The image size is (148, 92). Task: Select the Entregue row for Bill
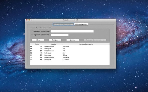pos(70,49)
